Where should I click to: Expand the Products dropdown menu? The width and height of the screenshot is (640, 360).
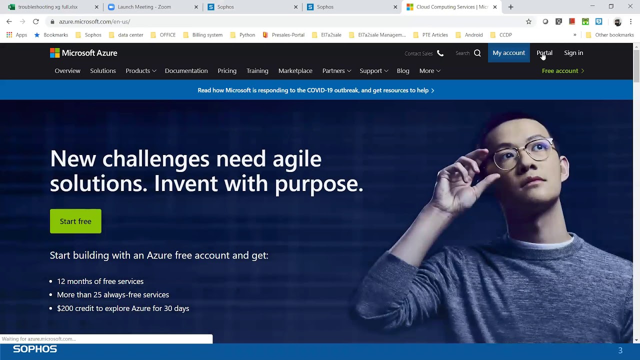pos(141,71)
